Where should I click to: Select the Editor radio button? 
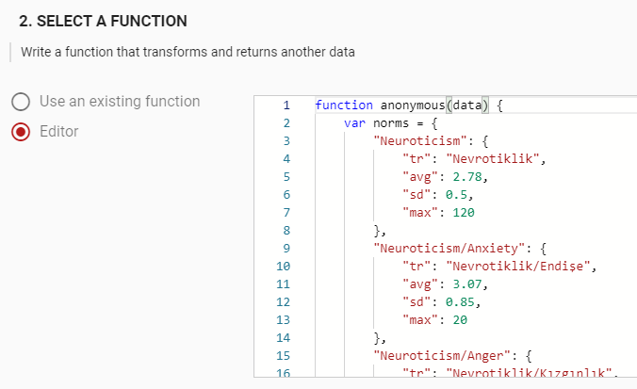[21, 132]
